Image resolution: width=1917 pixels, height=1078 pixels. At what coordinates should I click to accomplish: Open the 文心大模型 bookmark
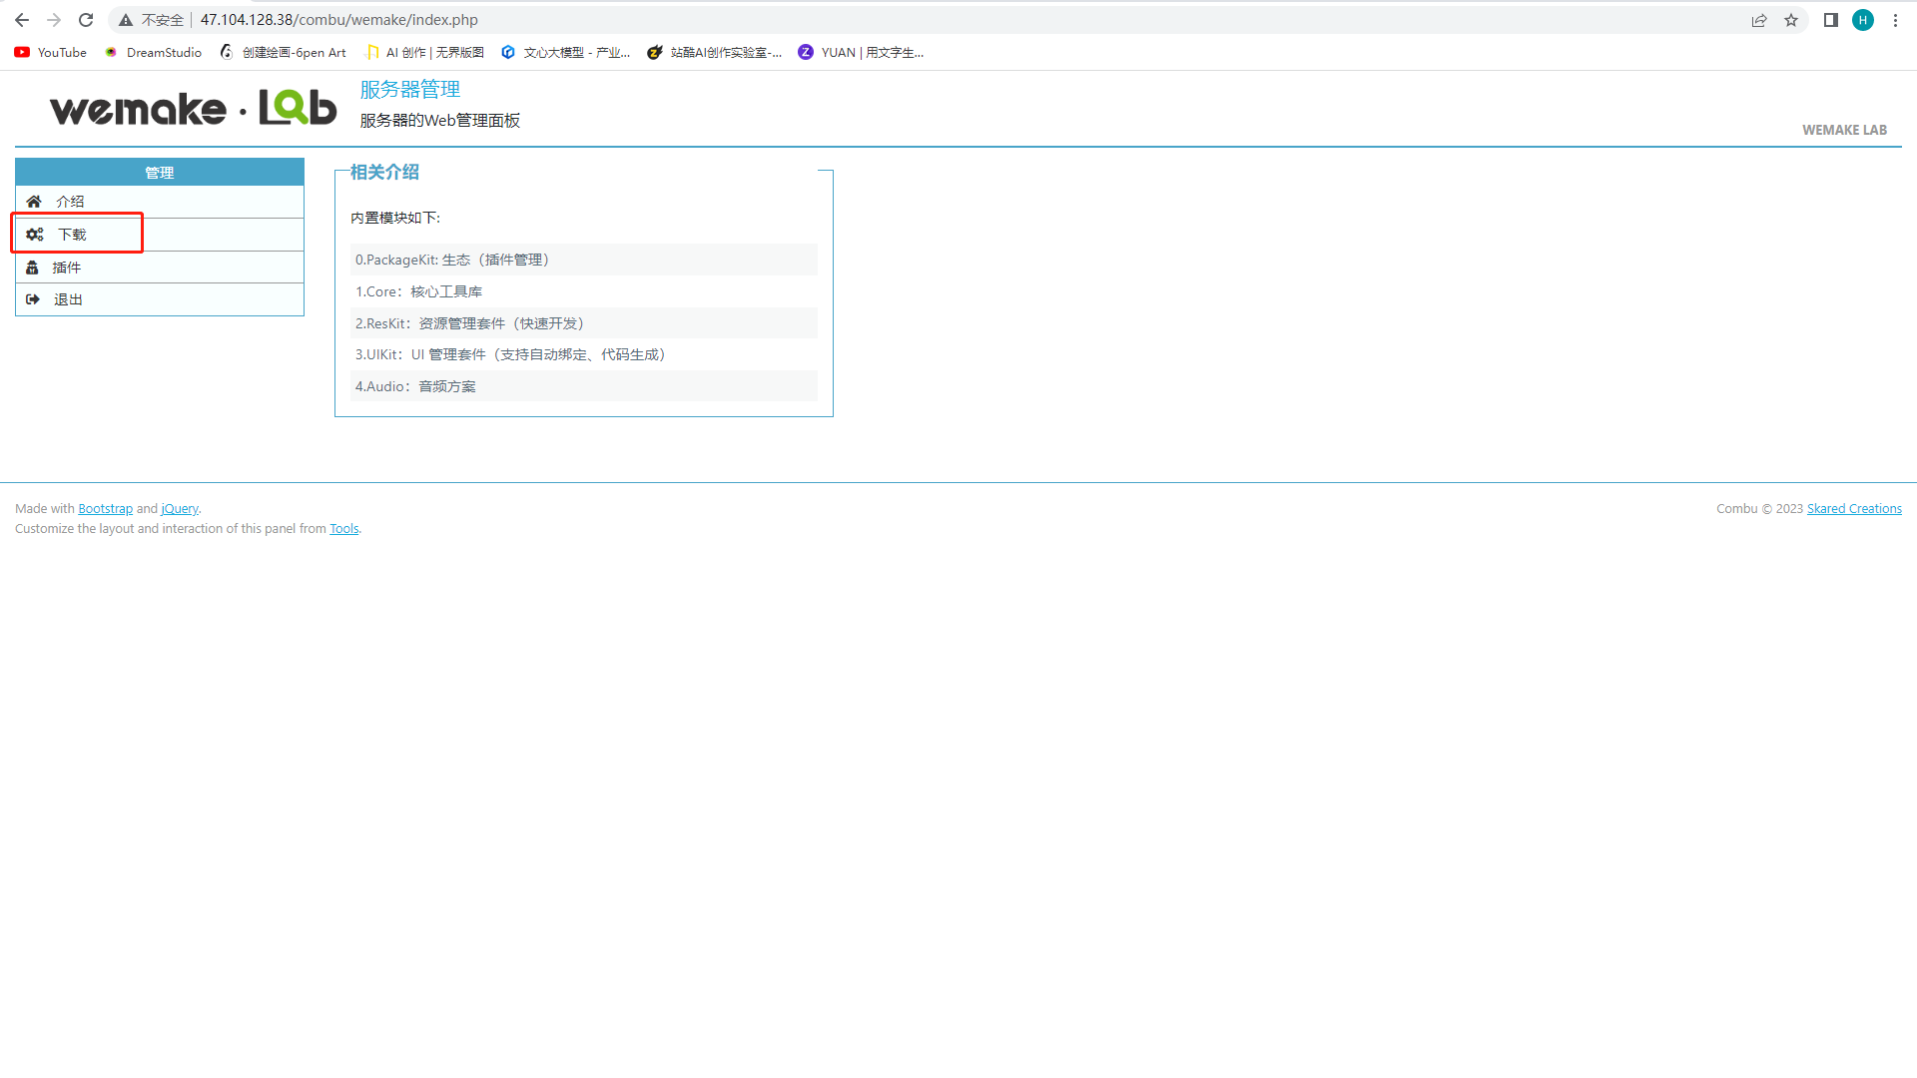[x=566, y=52]
